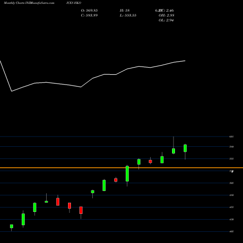The image size is (243, 243).
Task: Click the 'L: 553.55' low value
Action: click(128, 16)
